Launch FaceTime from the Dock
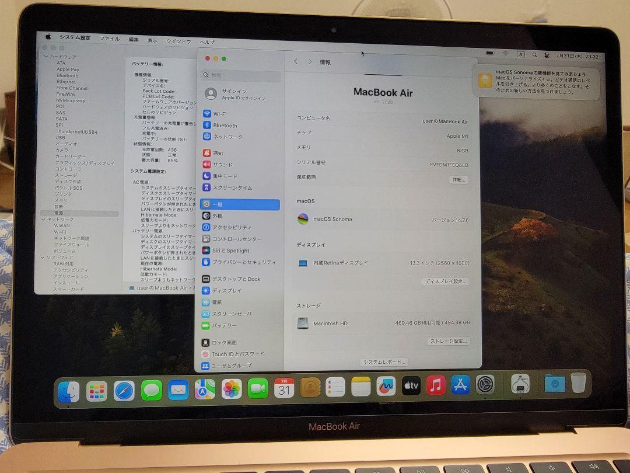Image resolution: width=630 pixels, height=473 pixels. 258,388
